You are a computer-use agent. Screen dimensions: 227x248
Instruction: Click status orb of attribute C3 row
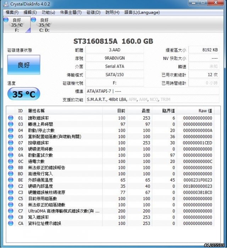[x=11, y=192]
